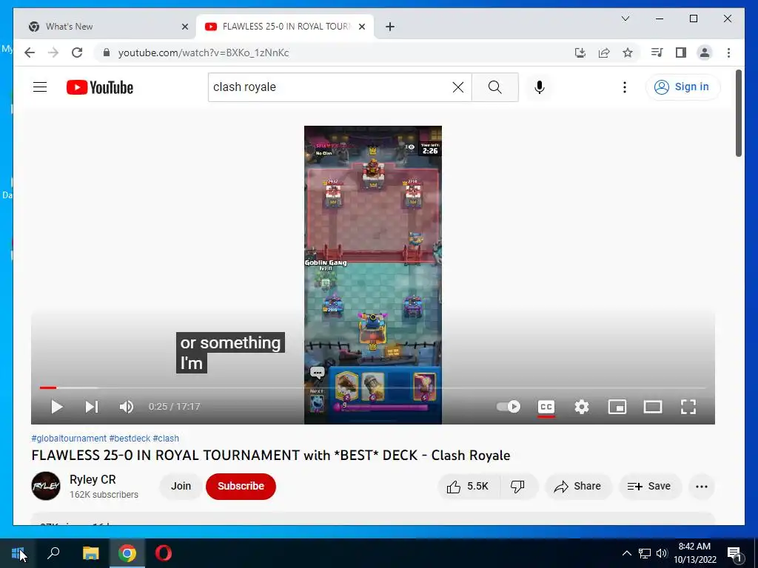Save the video to a playlist
This screenshot has width=758, height=568.
pos(650,487)
